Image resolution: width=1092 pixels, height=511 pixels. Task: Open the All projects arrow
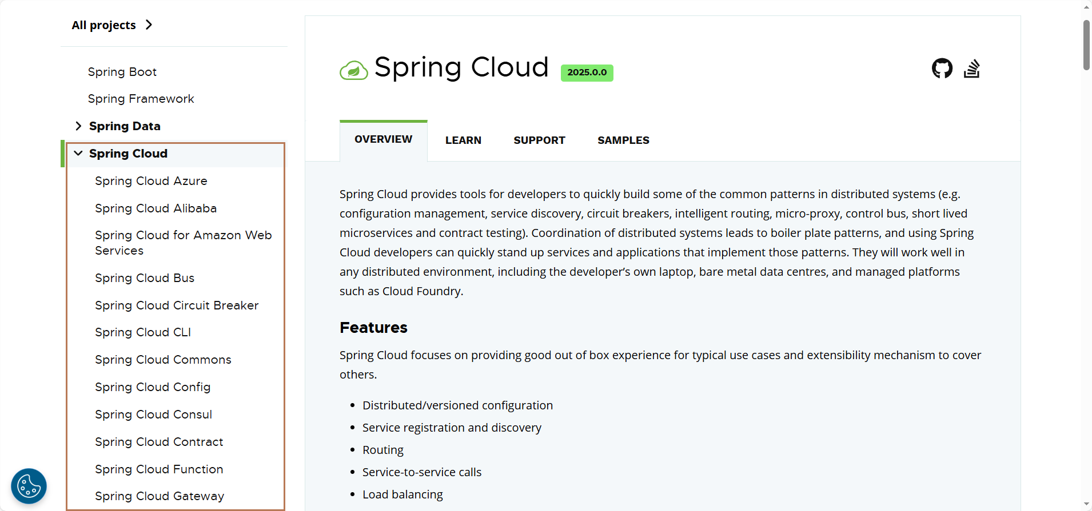pyautogui.click(x=149, y=25)
